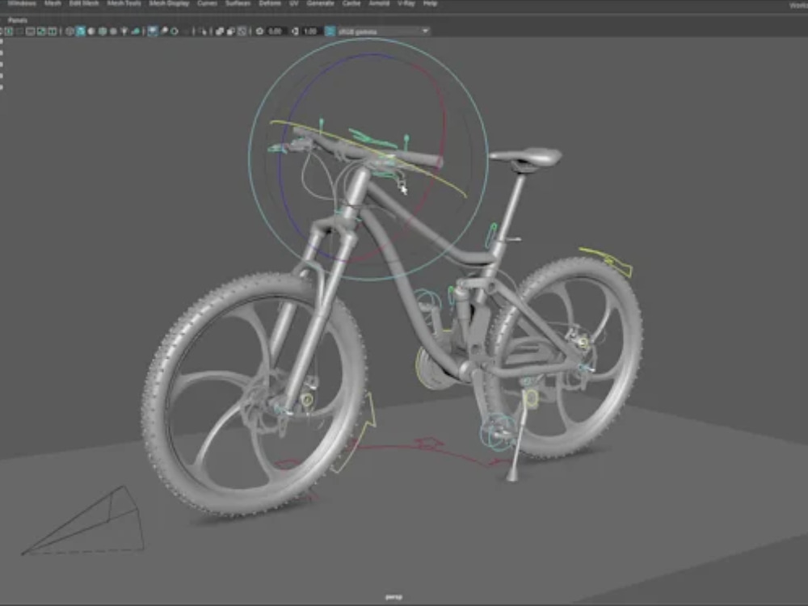This screenshot has width=808, height=606.
Task: Open the Arnold menu
Action: point(379,3)
